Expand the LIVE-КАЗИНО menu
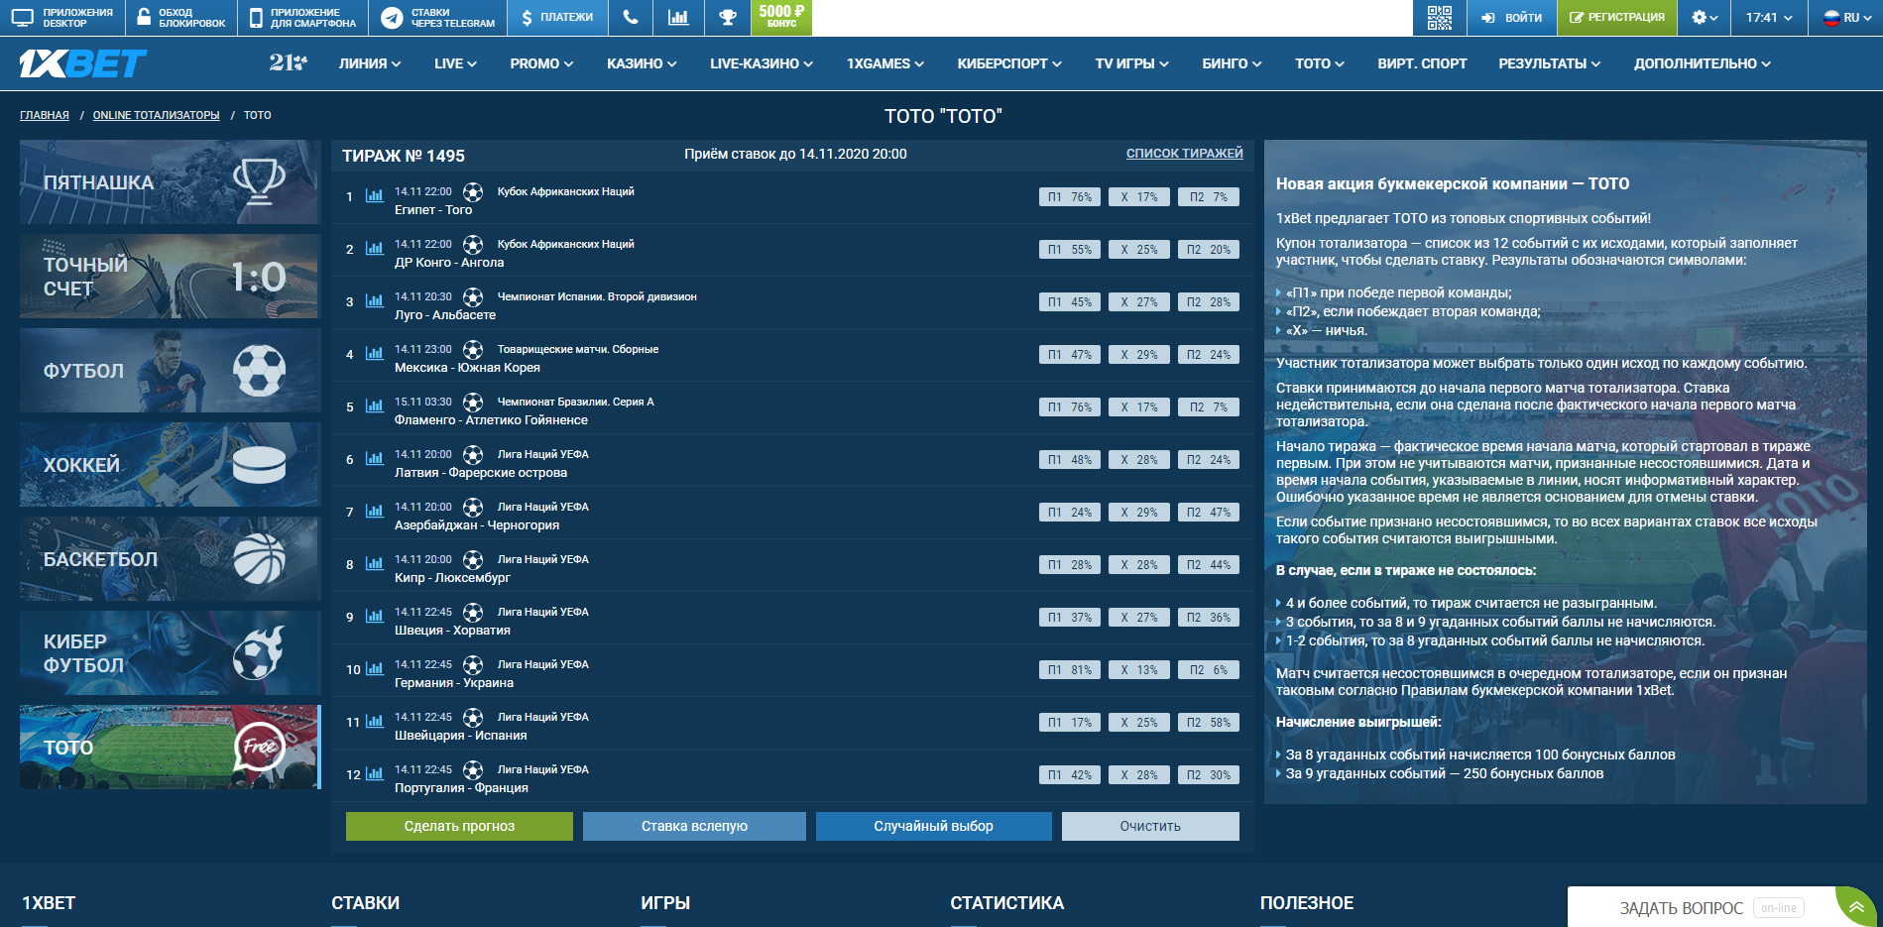Viewport: 1883px width, 927px height. 762,63
